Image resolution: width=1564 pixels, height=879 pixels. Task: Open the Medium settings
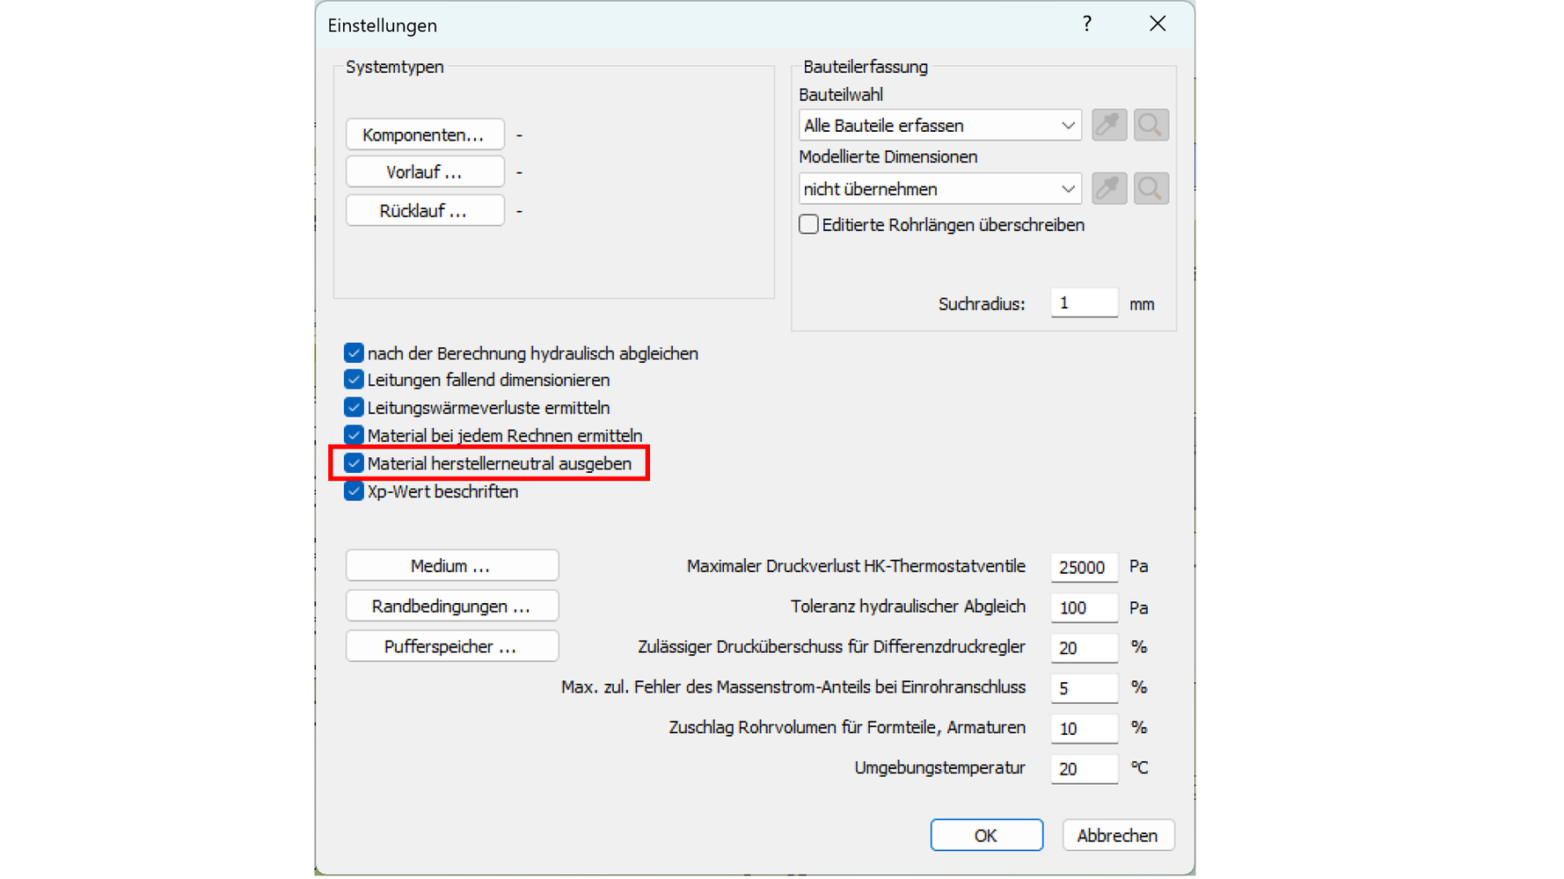[x=451, y=566]
